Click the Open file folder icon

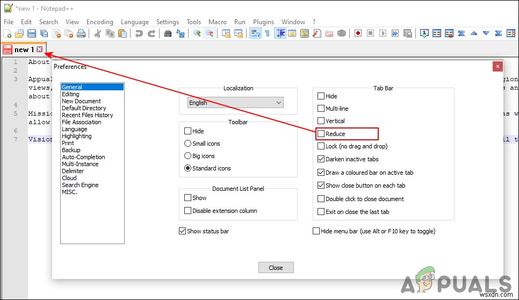(19, 33)
